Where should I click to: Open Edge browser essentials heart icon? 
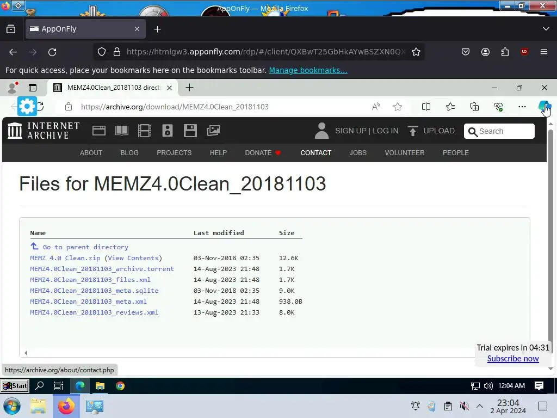pos(498,107)
